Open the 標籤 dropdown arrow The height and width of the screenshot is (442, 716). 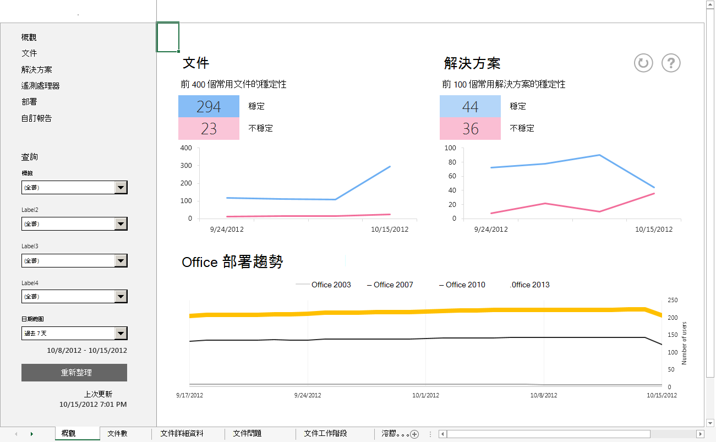pos(121,188)
